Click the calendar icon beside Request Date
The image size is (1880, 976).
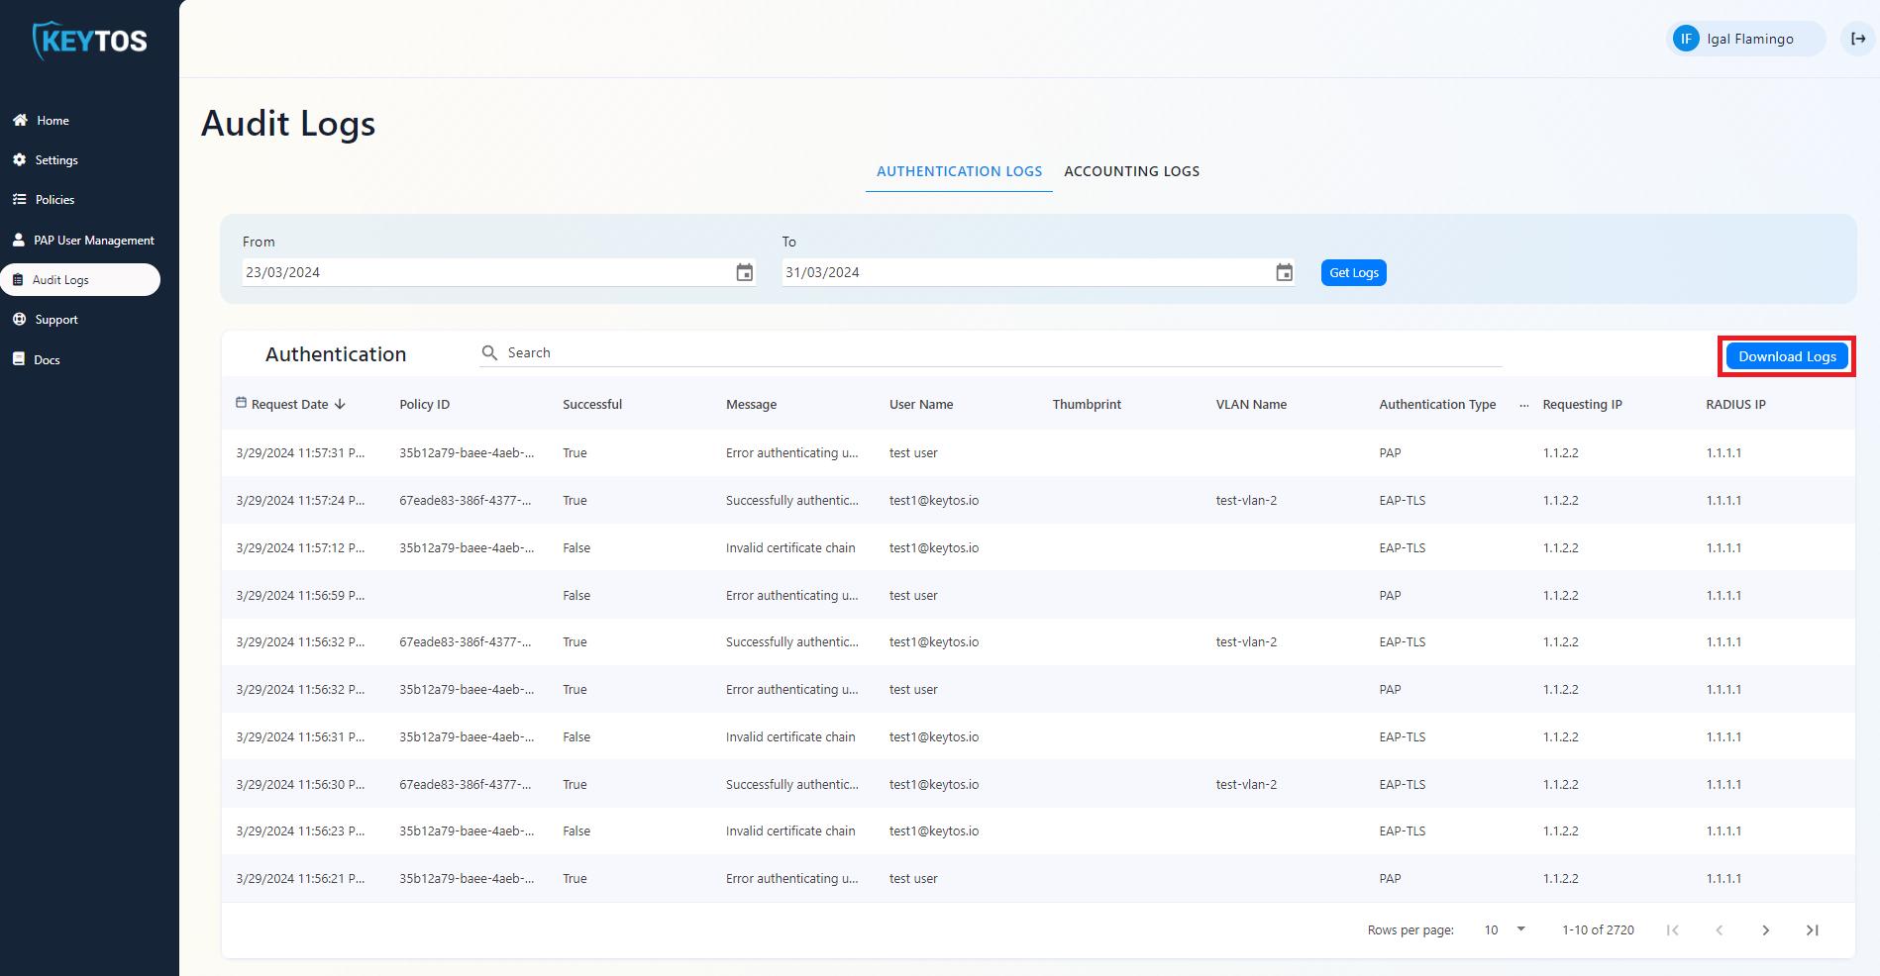pos(241,403)
